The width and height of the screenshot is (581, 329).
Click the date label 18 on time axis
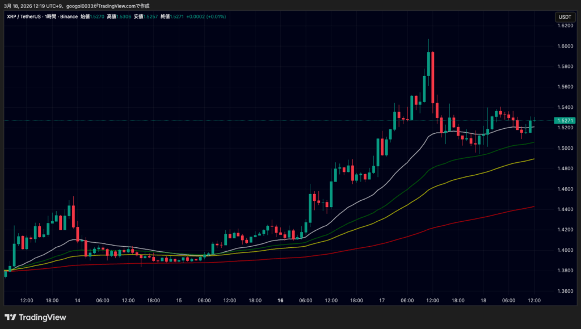(x=483, y=300)
